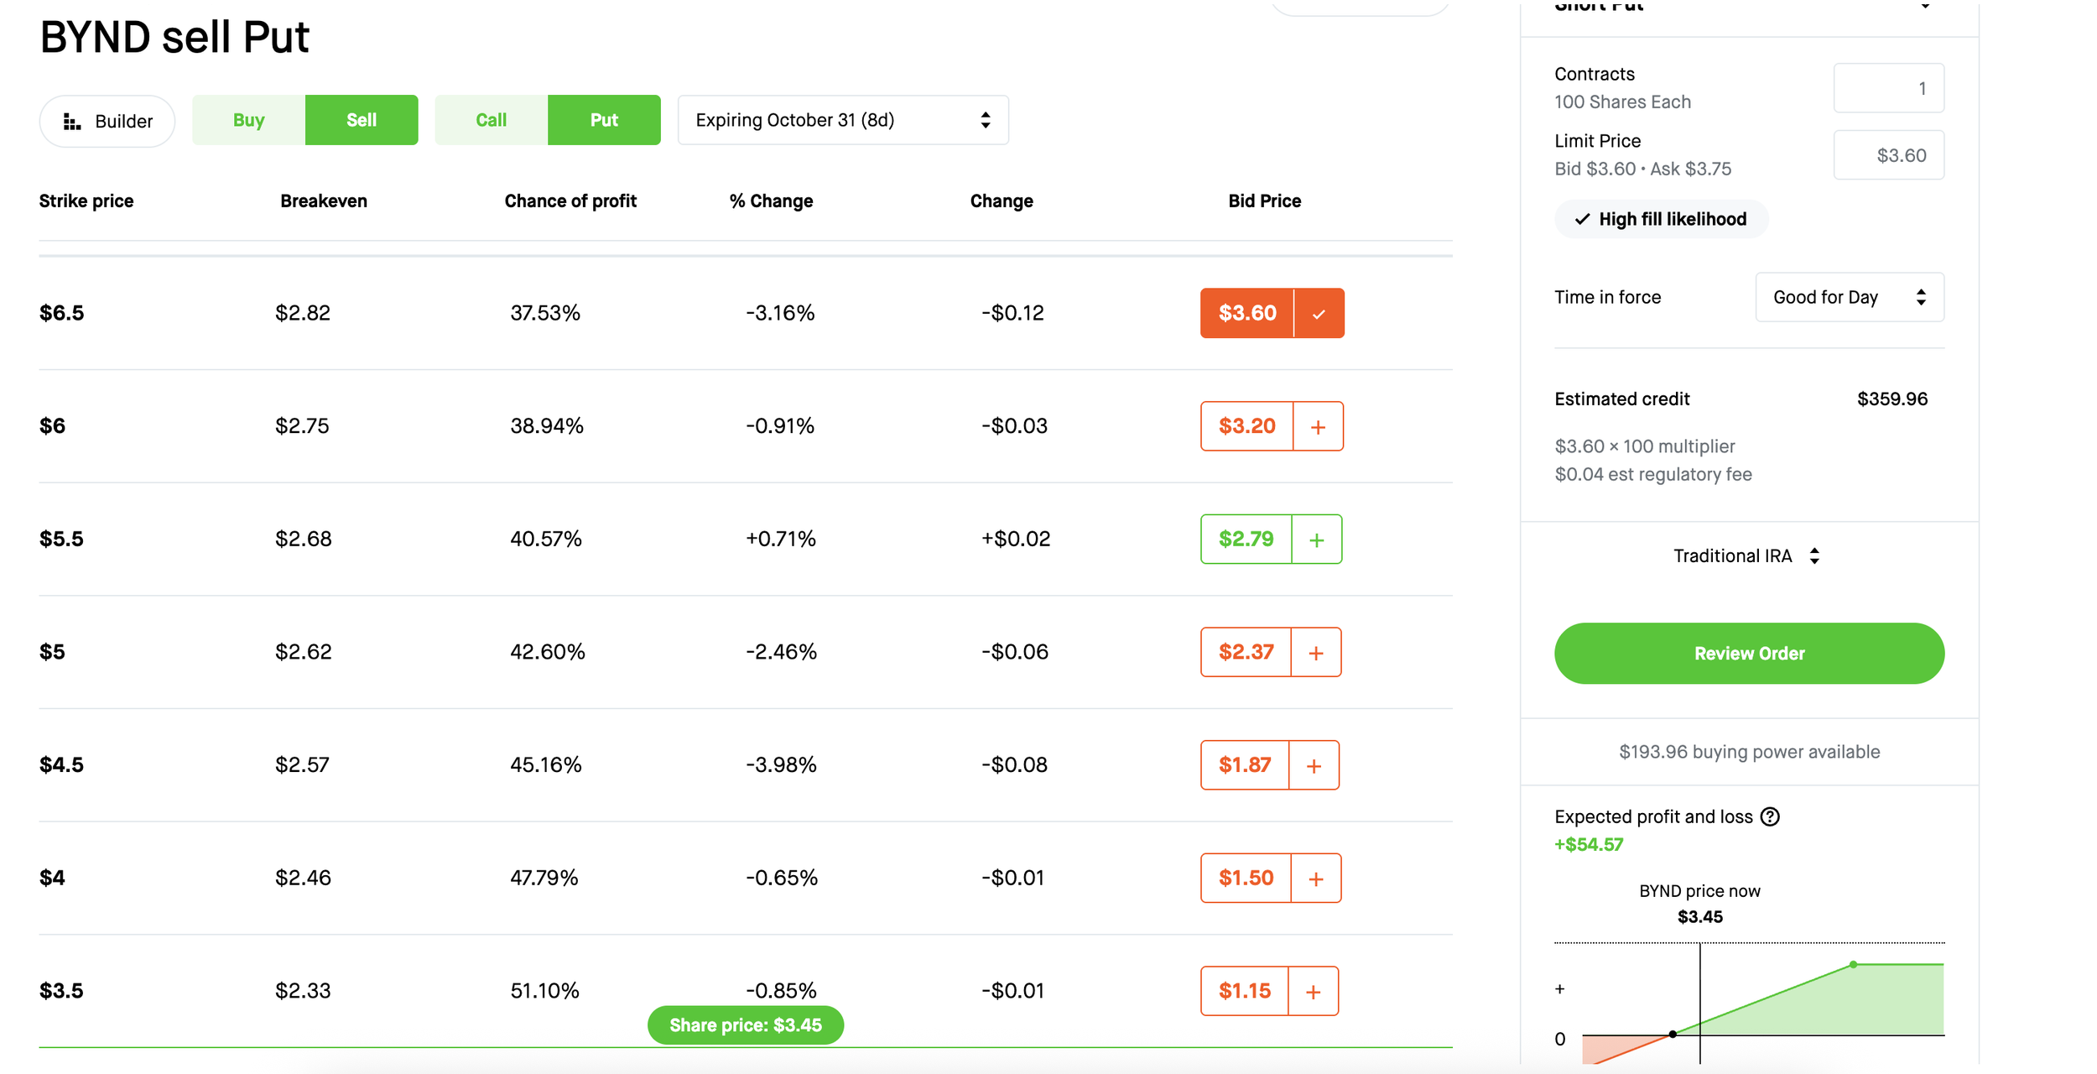The image size is (2097, 1074).
Task: Click the $1.15 bid price button
Action: click(1245, 991)
